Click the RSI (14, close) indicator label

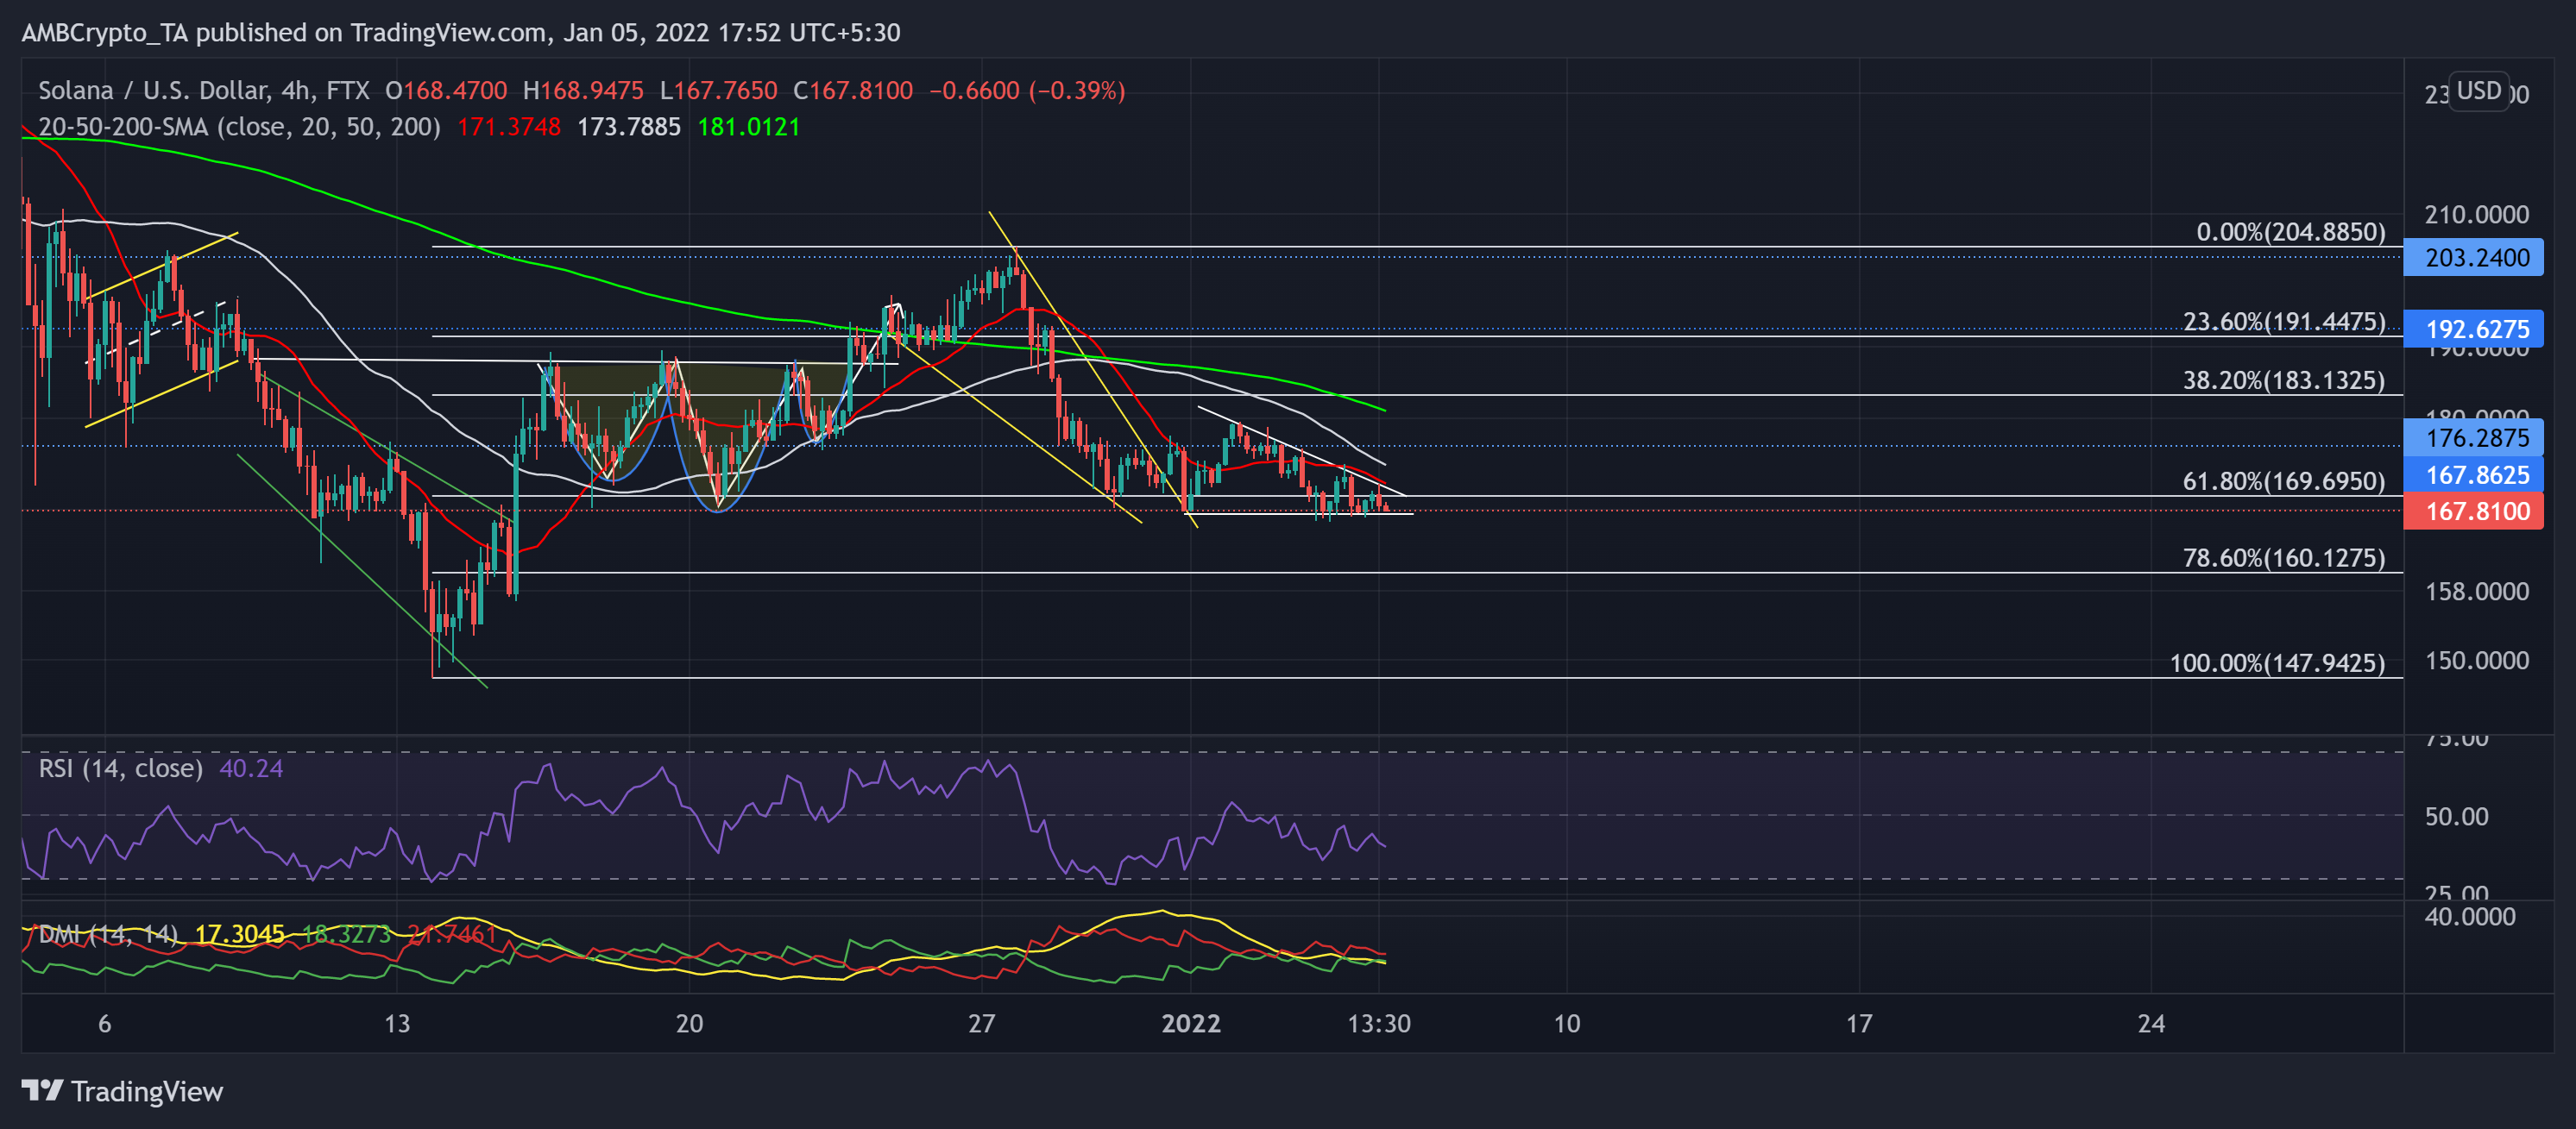[120, 768]
